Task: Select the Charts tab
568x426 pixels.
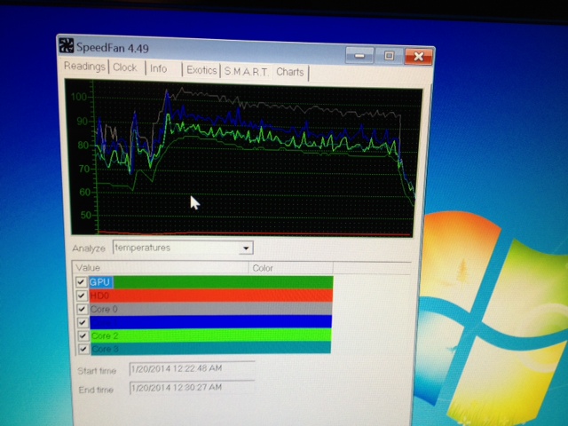Action: (x=290, y=72)
